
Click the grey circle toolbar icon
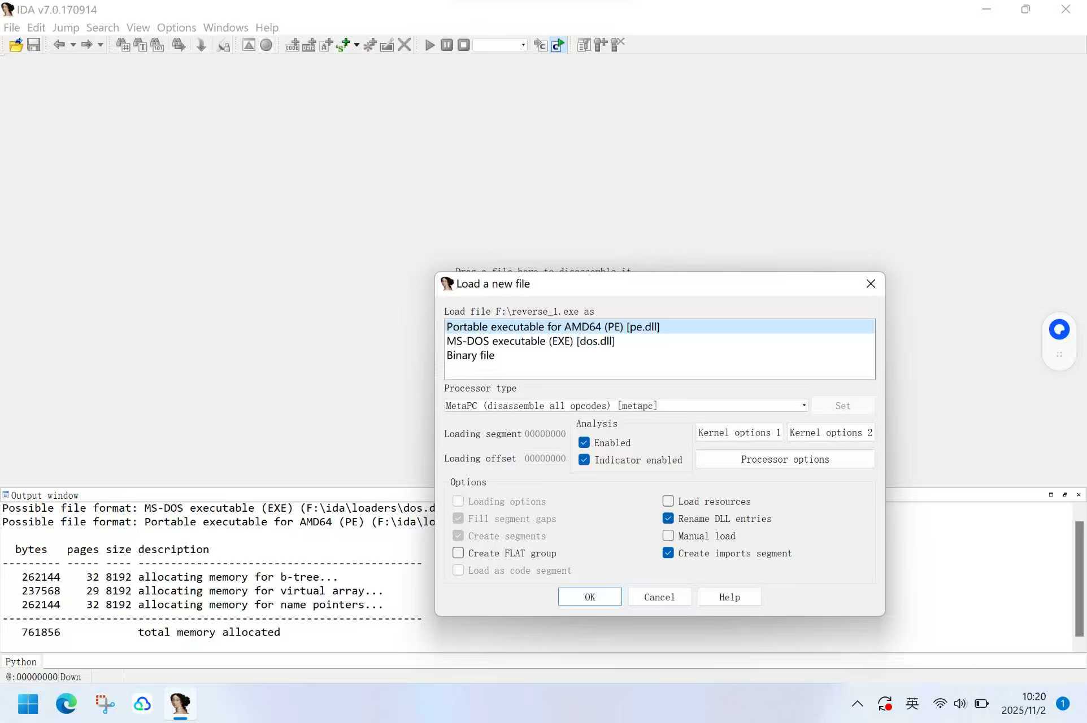click(x=266, y=45)
